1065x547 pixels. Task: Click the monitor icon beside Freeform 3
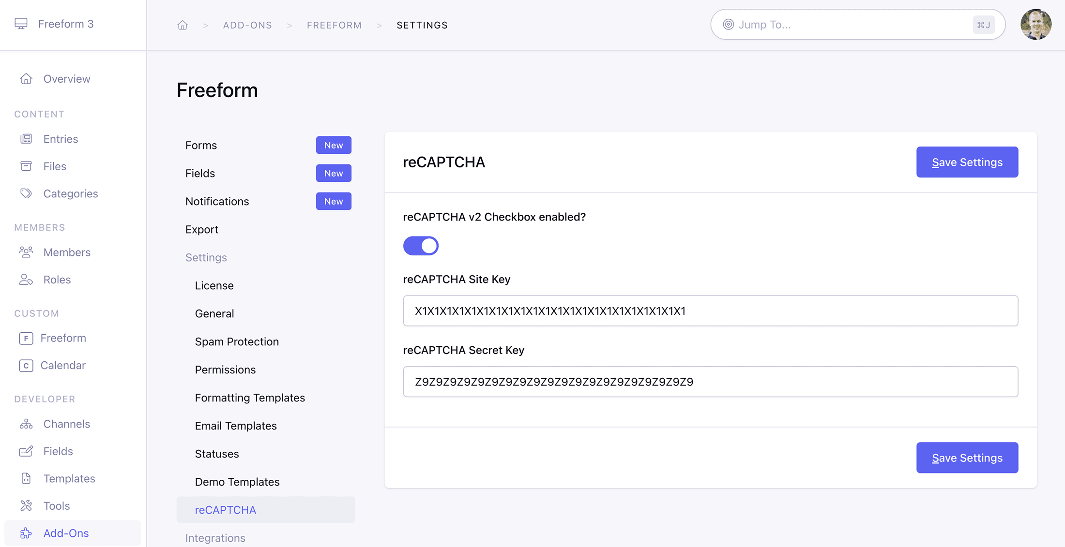(21, 24)
